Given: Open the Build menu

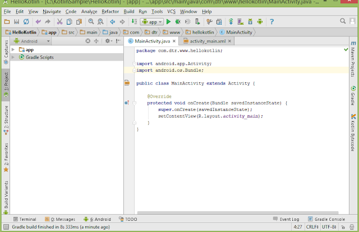Looking at the screenshot, I should (x=129, y=11).
